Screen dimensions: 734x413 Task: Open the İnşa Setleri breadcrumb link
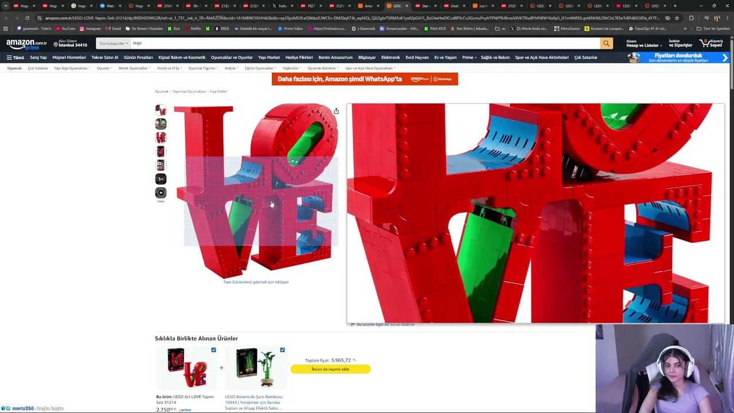click(218, 92)
